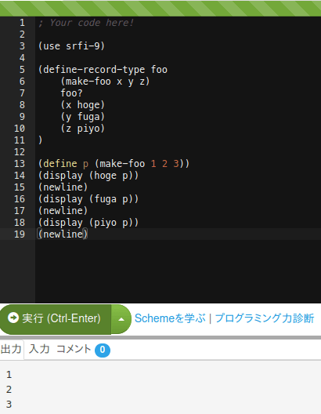Run the code with 実行 (Ctrl-Enter) button

56,319
